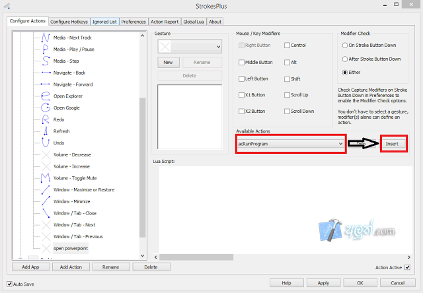
Task: Click the R gesture icon for Redo
Action: 46,119
